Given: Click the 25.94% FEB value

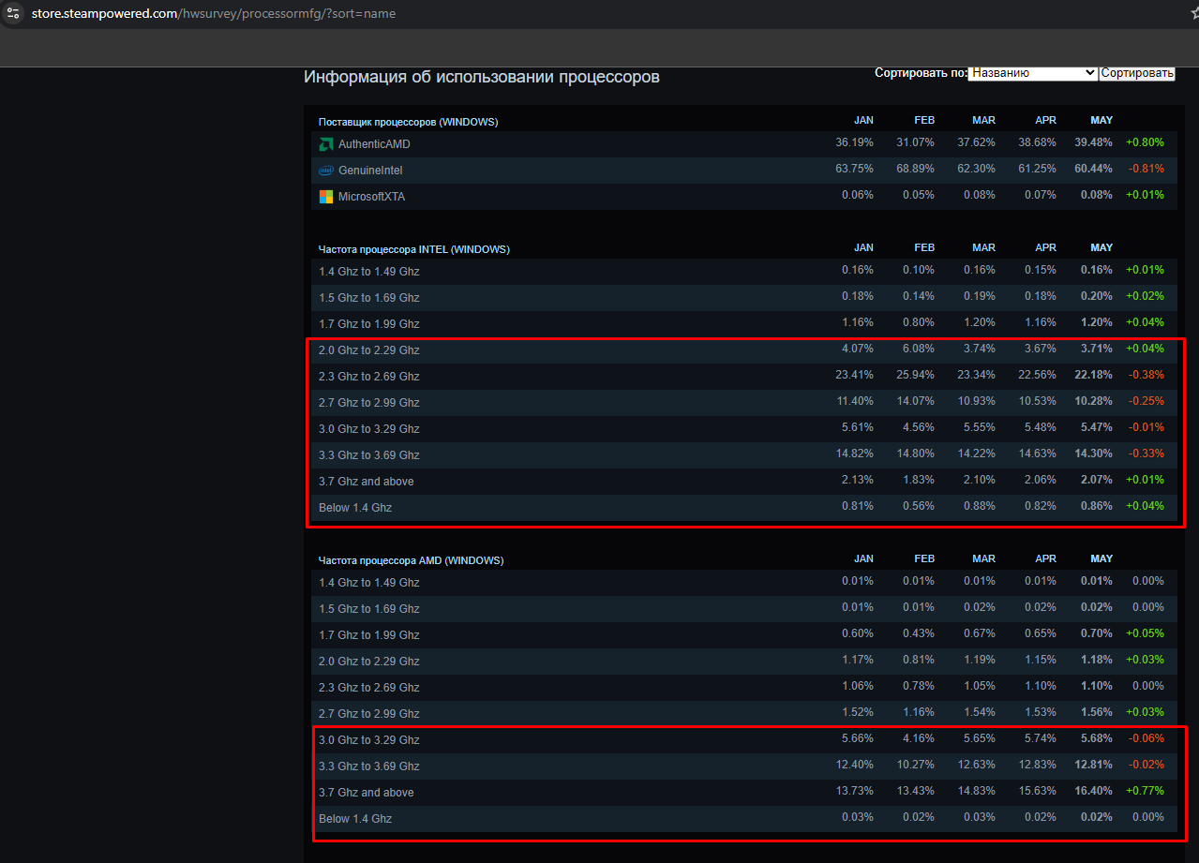Looking at the screenshot, I should (x=916, y=375).
